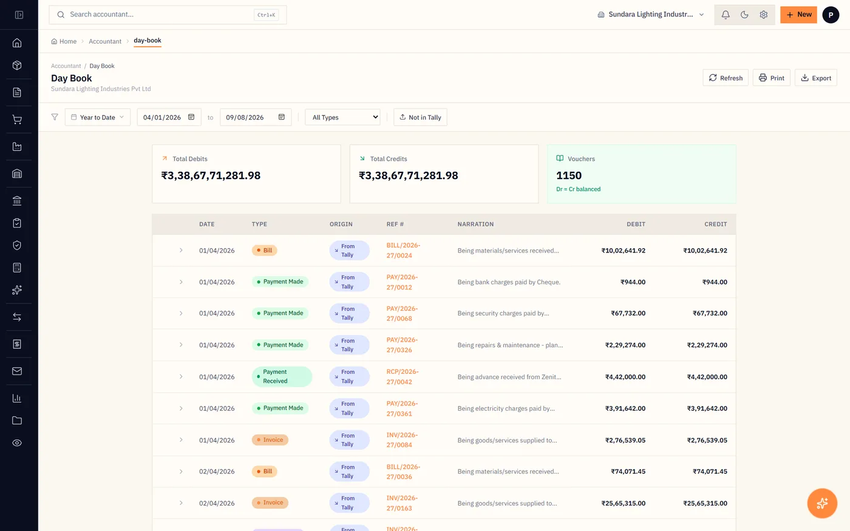Open the bank building sidebar icon
The height and width of the screenshot is (531, 850).
pos(17,200)
